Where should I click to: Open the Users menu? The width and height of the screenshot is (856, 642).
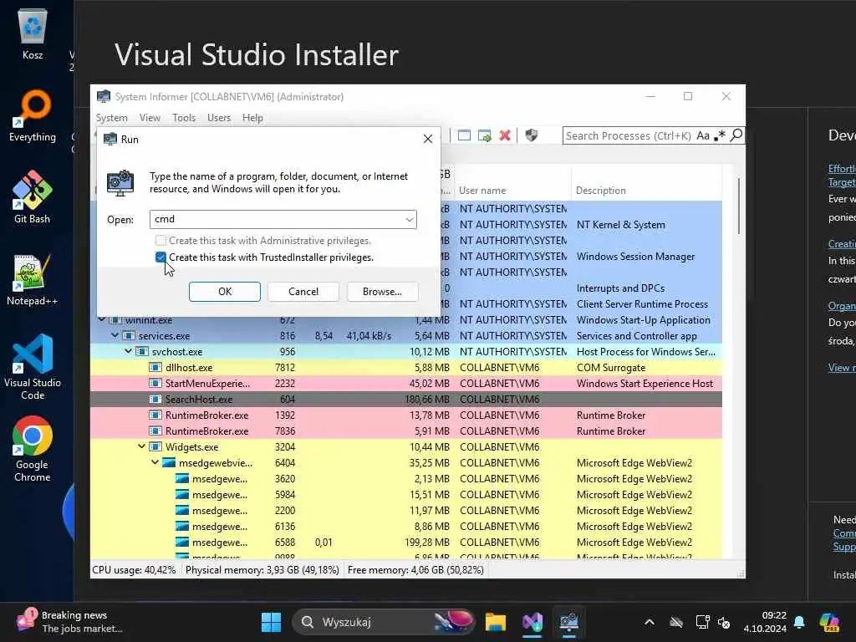219,118
